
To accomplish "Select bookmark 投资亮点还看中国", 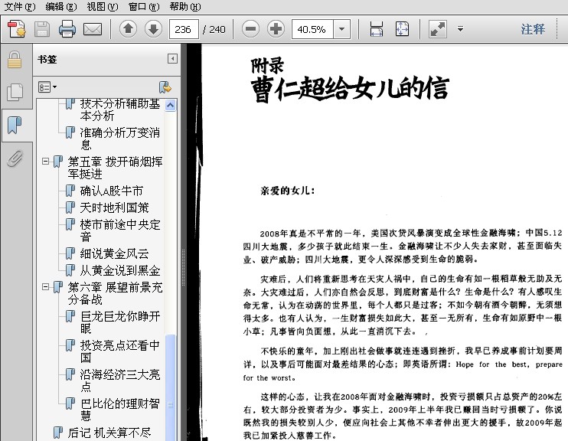I will (120, 351).
